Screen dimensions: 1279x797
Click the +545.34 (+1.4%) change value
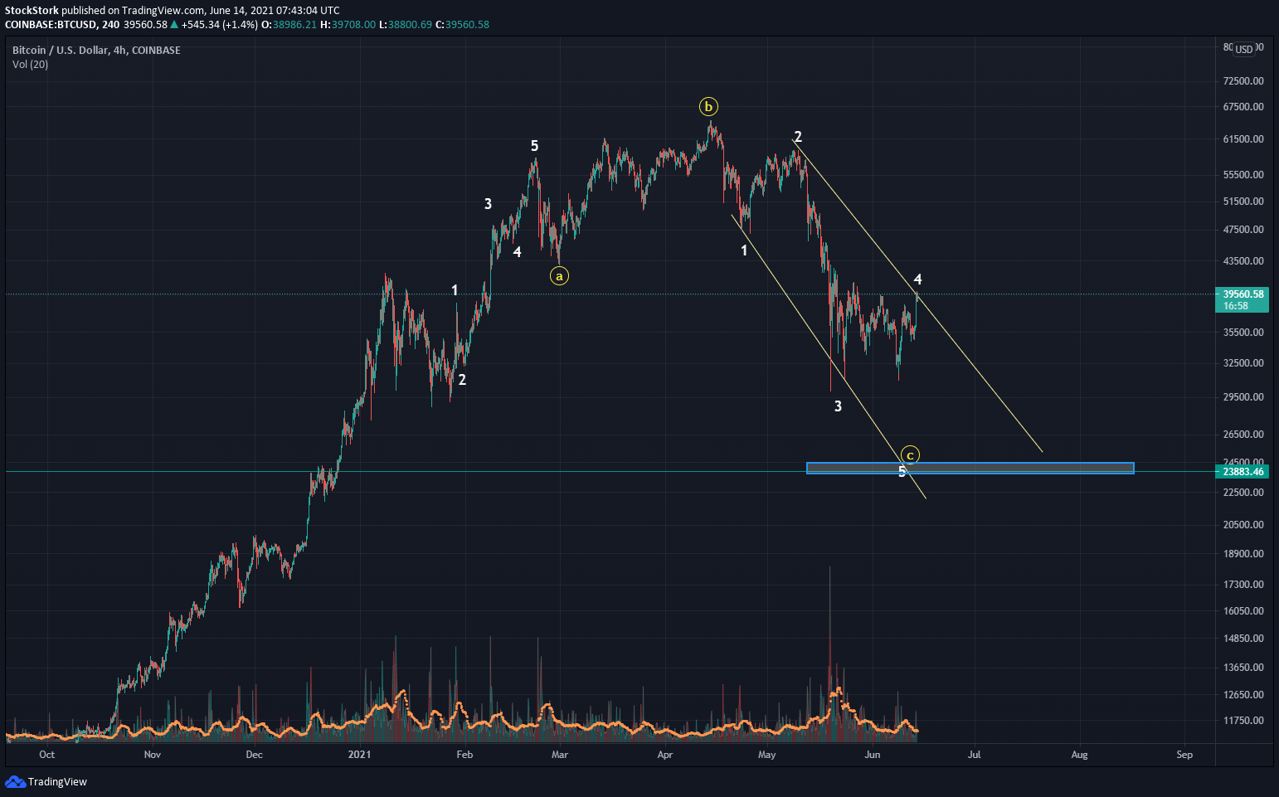[x=220, y=25]
